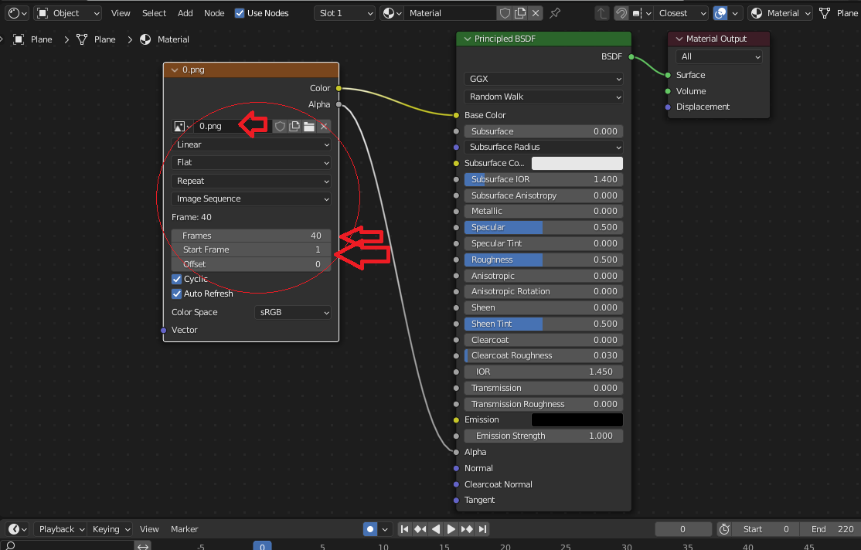Image resolution: width=861 pixels, height=550 pixels.
Task: Open the node editor type selector icon
Action: tap(18, 13)
